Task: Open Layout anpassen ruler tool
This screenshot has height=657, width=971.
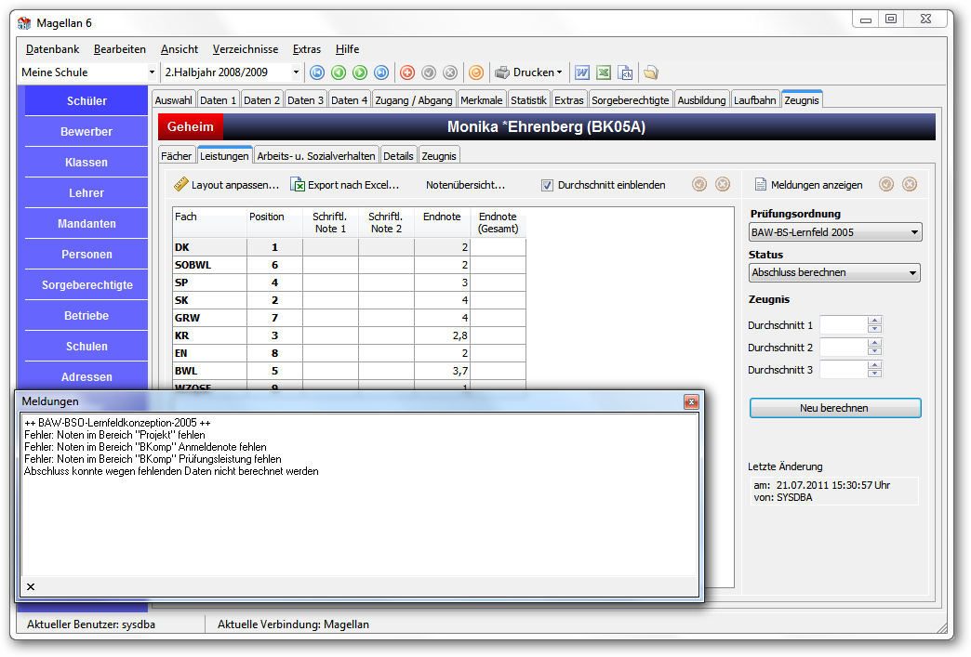Action: tap(180, 184)
